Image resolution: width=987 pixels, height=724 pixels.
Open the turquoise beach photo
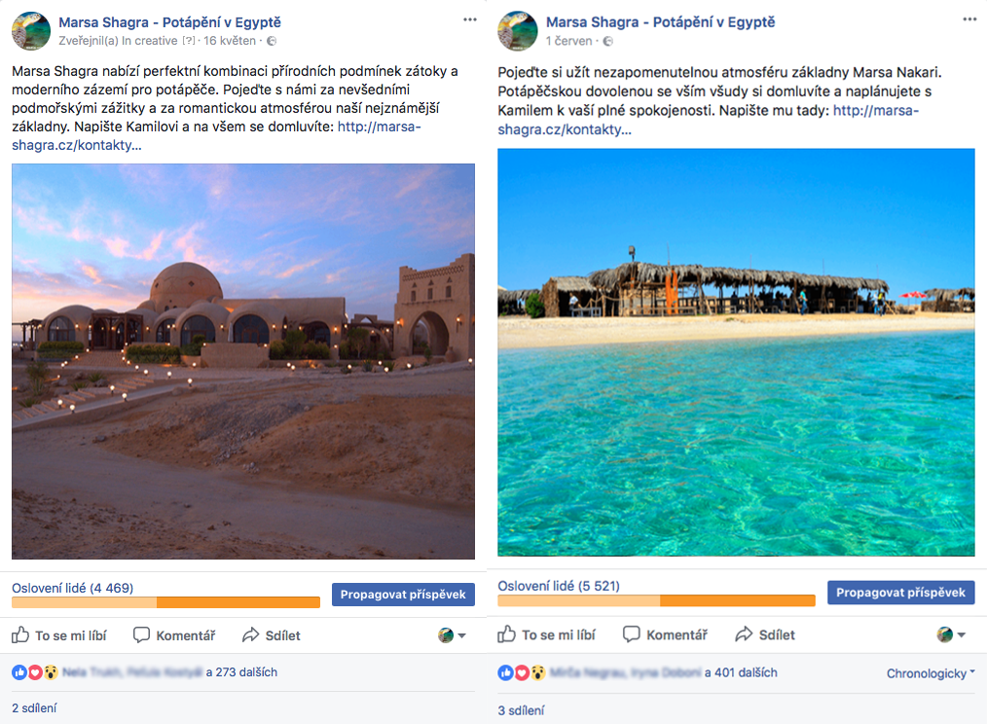(736, 352)
